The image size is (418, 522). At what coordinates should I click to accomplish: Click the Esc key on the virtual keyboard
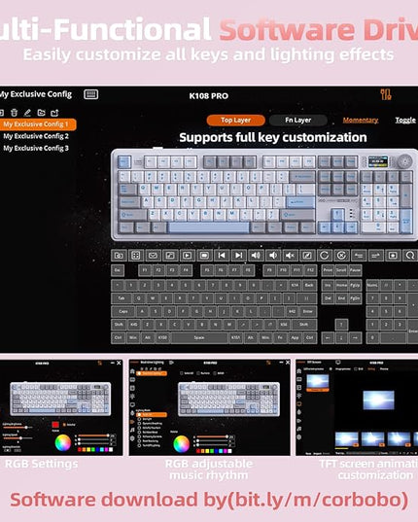pyautogui.click(x=118, y=270)
